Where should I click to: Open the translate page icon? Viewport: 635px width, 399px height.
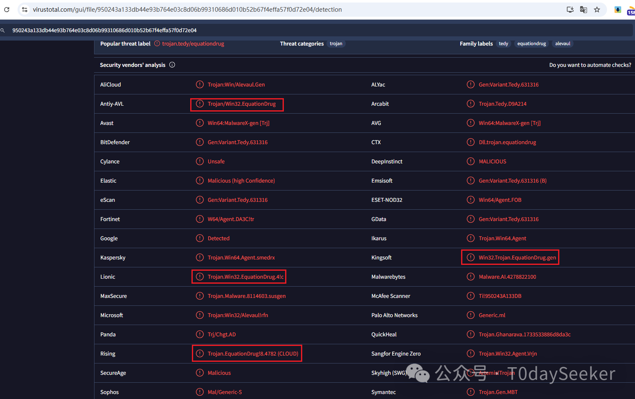point(584,10)
